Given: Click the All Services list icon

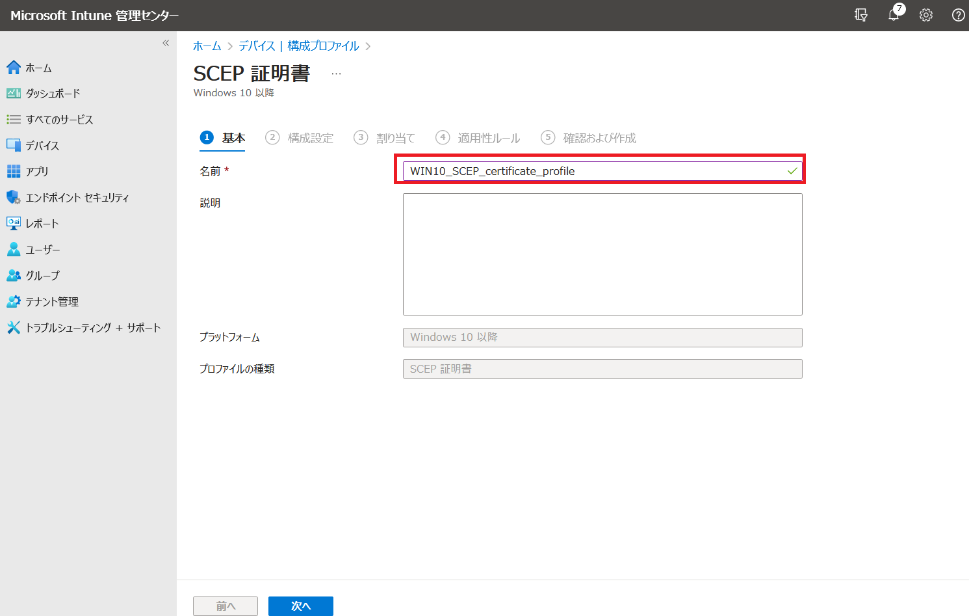Looking at the screenshot, I should (14, 119).
